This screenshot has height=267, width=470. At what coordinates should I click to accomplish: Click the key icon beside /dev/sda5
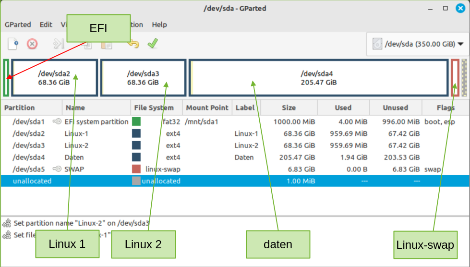point(57,169)
